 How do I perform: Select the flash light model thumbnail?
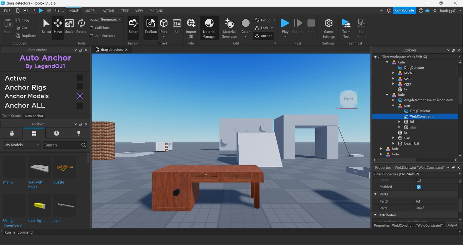click(x=39, y=205)
